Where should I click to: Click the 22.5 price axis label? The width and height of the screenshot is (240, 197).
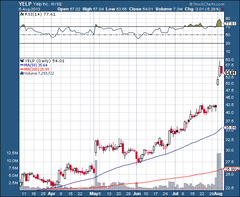click(x=230, y=188)
